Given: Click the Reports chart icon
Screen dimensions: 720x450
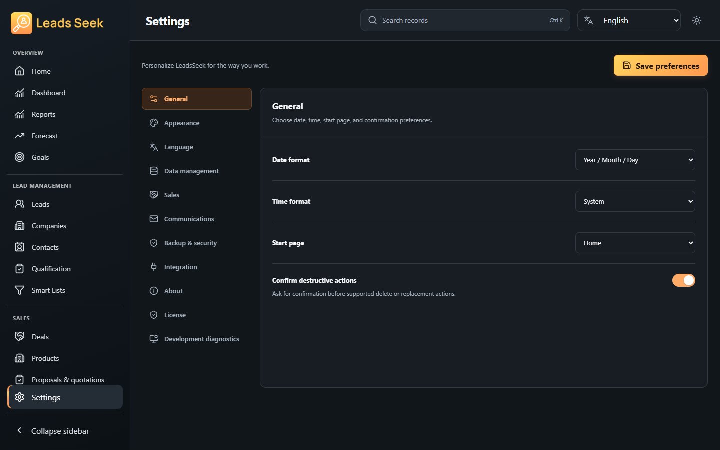Looking at the screenshot, I should (19, 114).
